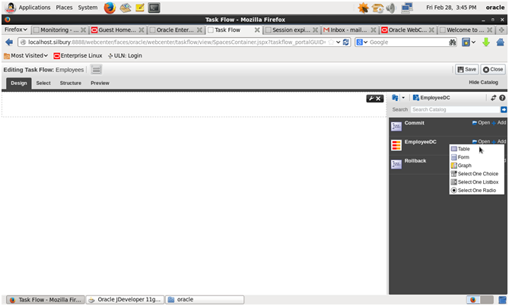Close the task flow editor
Viewport: 509px width, 306px height.
click(493, 70)
